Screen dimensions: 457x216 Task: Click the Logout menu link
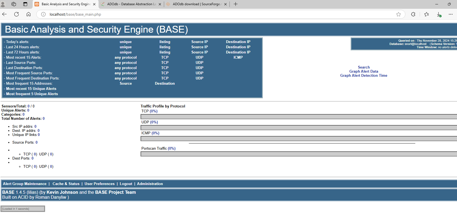coord(126,184)
